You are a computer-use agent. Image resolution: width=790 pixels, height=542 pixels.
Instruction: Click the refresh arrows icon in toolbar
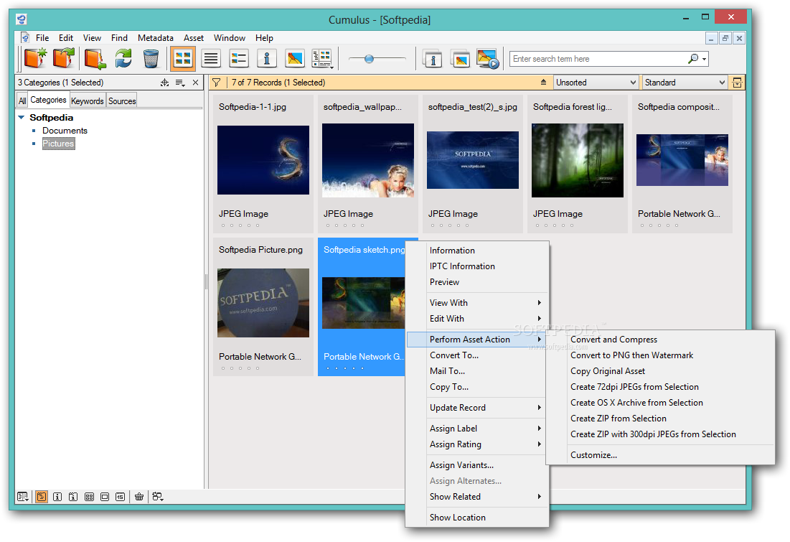pos(123,58)
